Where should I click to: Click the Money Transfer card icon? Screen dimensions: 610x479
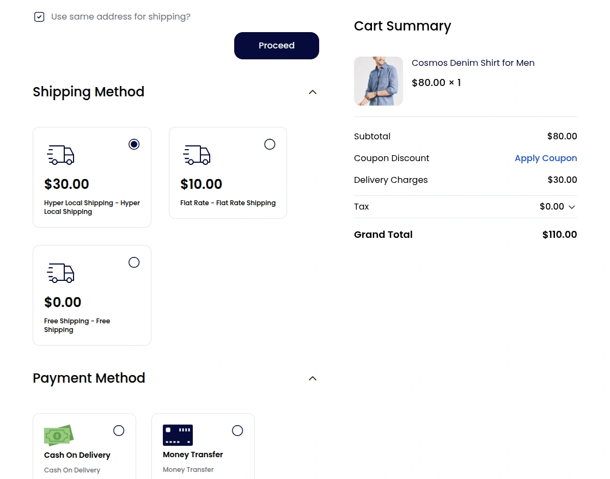point(178,435)
